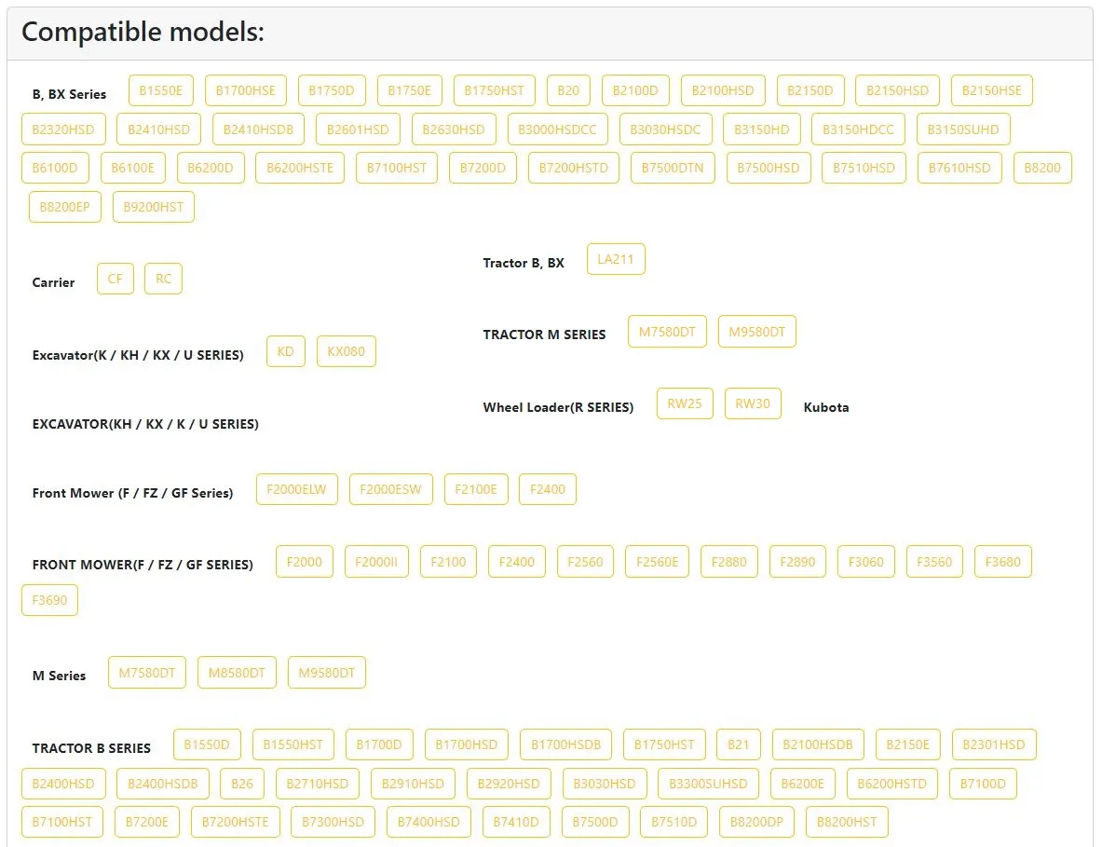The width and height of the screenshot is (1102, 847).
Task: Click the F2100E front mower tag
Action: coord(475,489)
